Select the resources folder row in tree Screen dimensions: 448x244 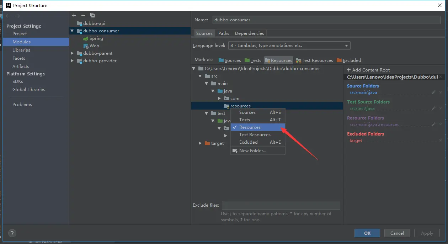click(267, 106)
